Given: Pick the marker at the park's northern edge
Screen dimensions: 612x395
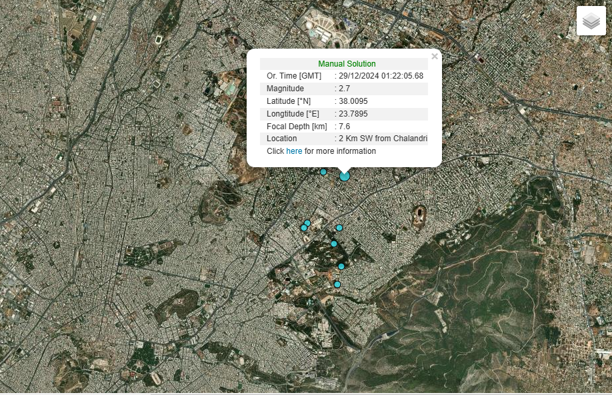Looking at the screenshot, I should 334,244.
